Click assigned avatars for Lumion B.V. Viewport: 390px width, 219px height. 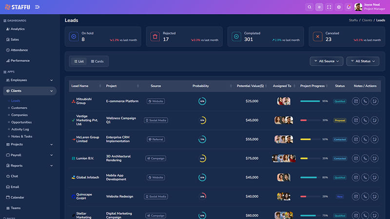click(x=284, y=158)
